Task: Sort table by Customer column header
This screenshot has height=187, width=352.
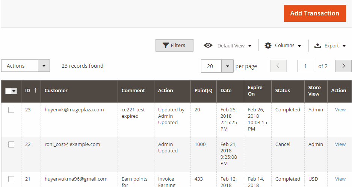Action: [56, 90]
